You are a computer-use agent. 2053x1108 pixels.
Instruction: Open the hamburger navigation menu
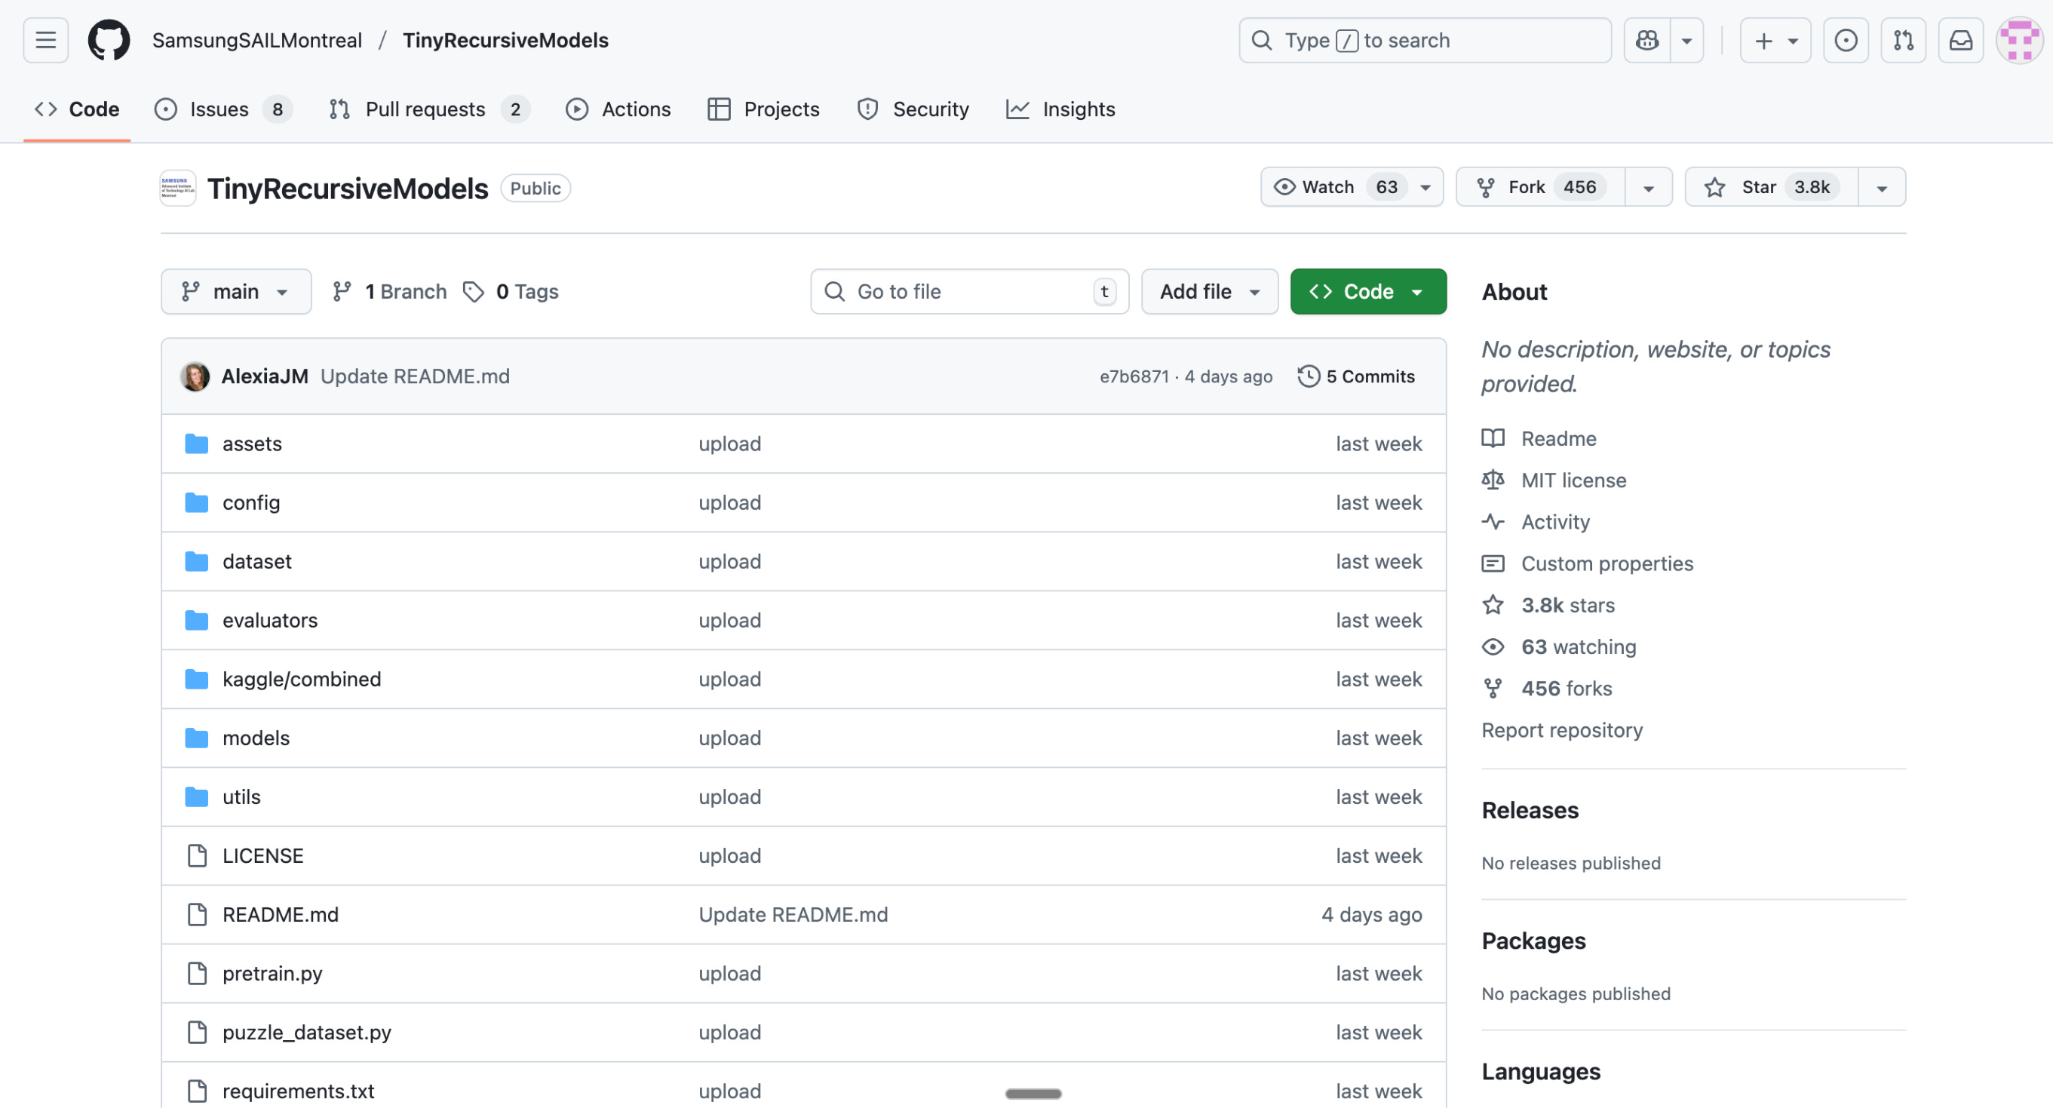45,40
